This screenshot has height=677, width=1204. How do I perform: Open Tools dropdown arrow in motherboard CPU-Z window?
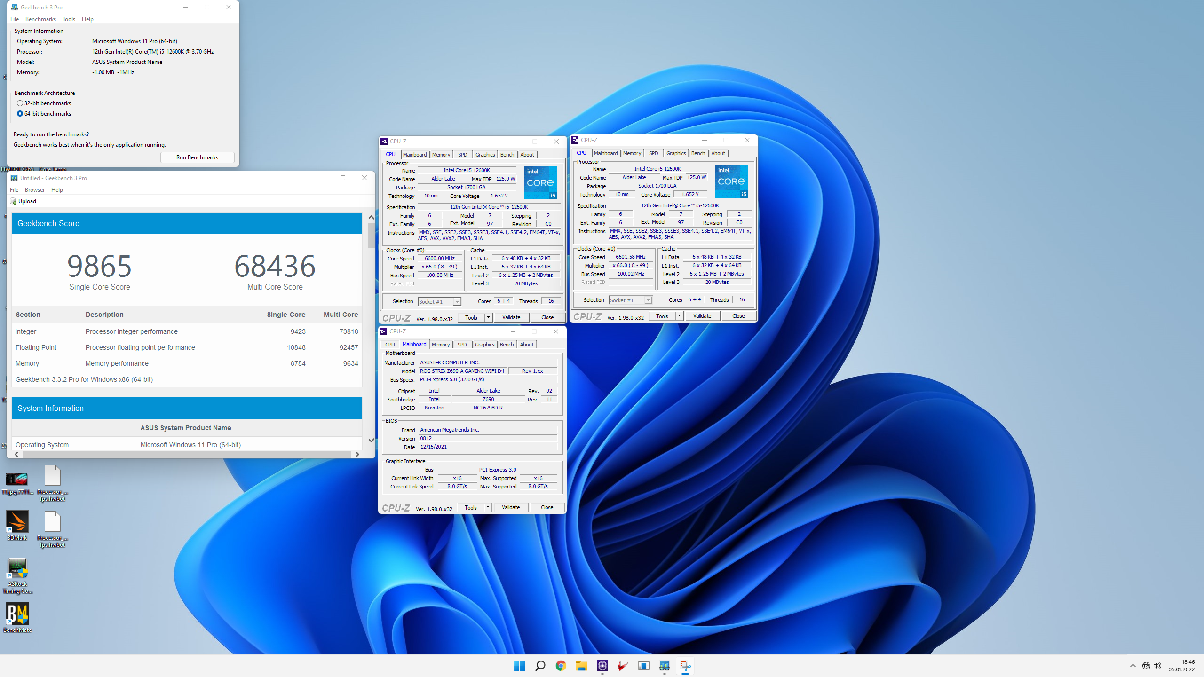point(488,507)
